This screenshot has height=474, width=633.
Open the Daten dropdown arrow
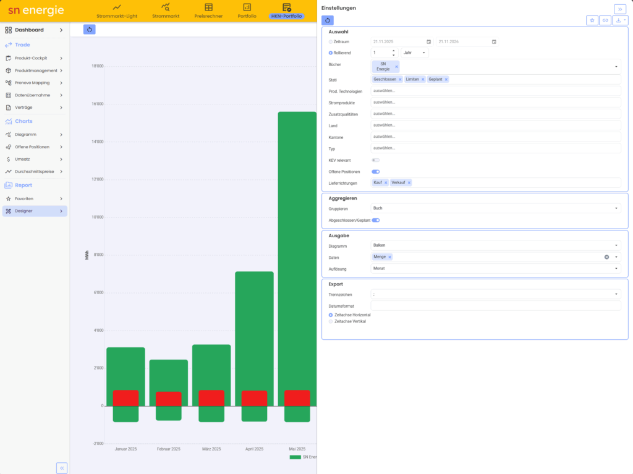point(616,257)
